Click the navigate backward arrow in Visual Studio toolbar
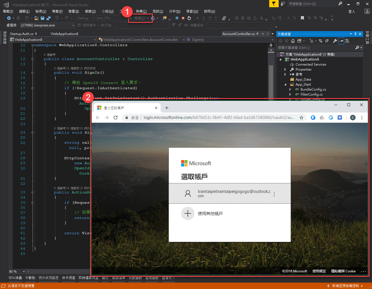This screenshot has height=289, width=372. coord(9,18)
